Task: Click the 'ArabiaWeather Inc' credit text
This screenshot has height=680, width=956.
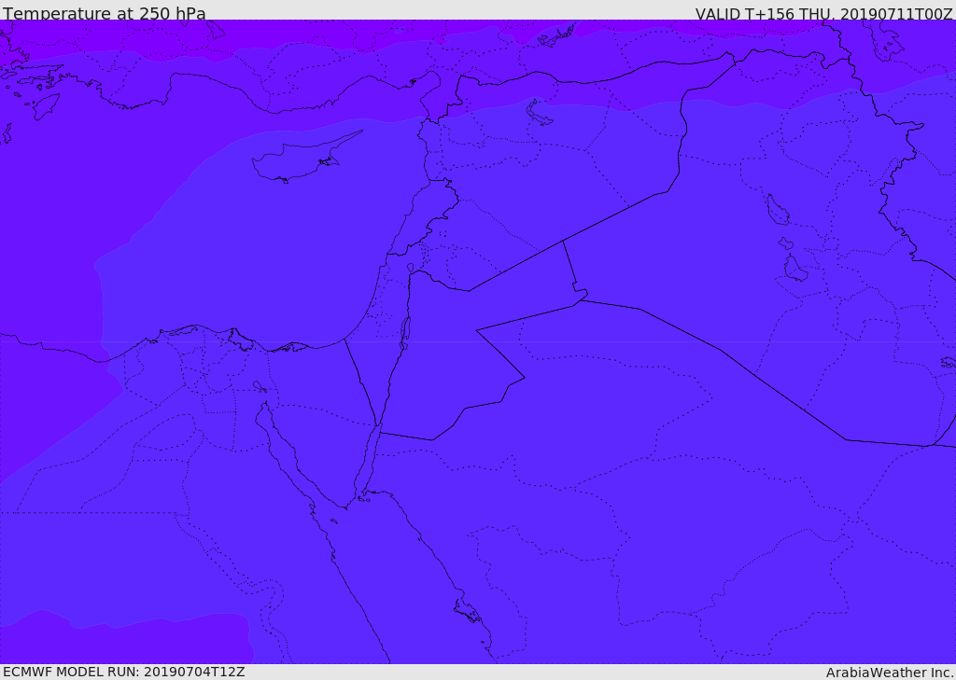Action: coord(890,673)
